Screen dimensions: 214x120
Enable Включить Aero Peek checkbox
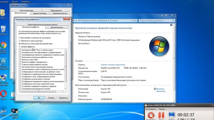point(20,60)
